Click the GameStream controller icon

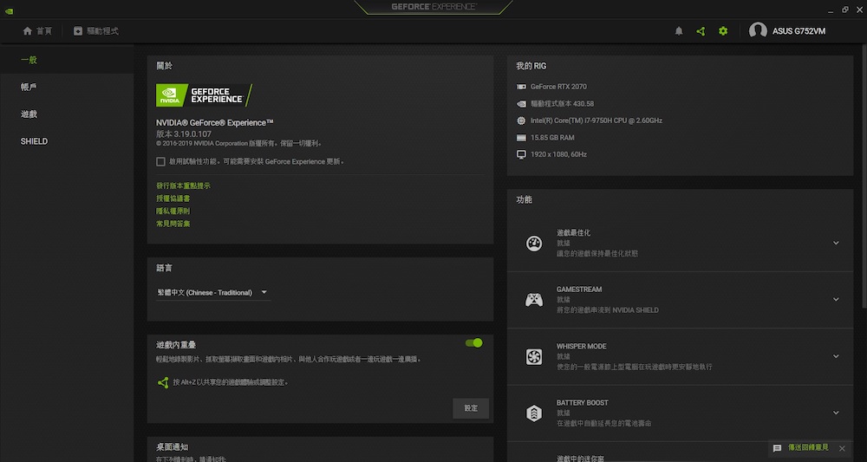coord(534,300)
